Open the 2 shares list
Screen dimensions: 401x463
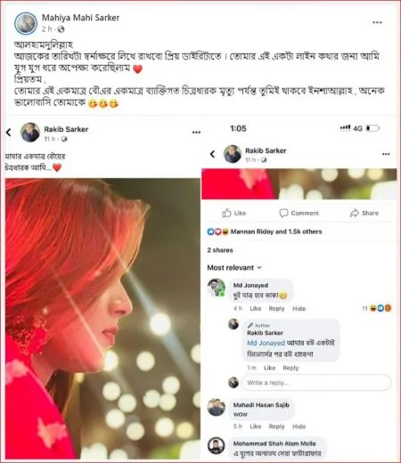click(220, 250)
